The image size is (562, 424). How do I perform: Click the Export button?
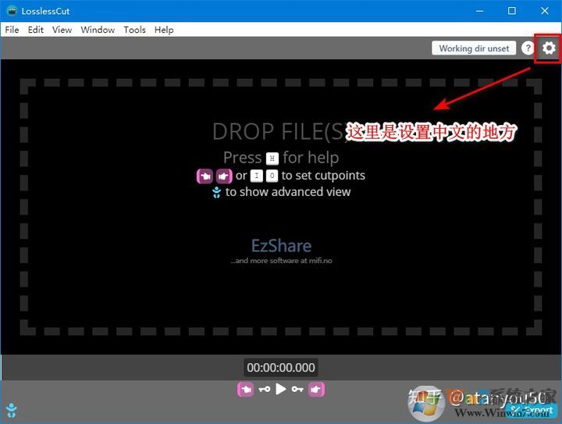[532, 409]
